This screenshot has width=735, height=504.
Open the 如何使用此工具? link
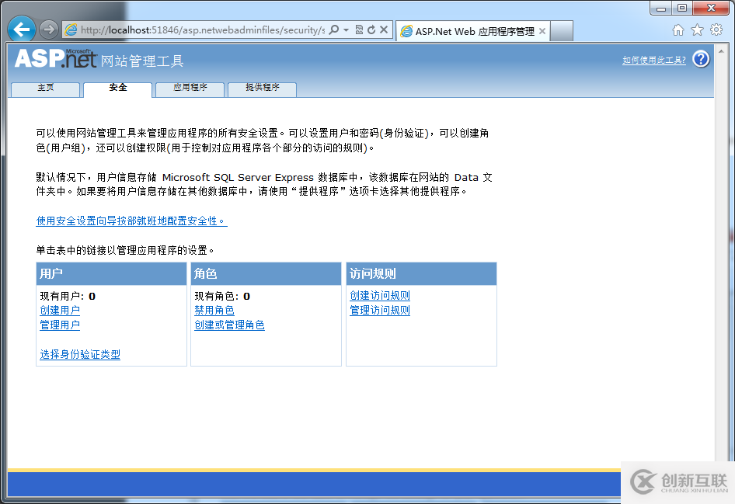(x=654, y=60)
